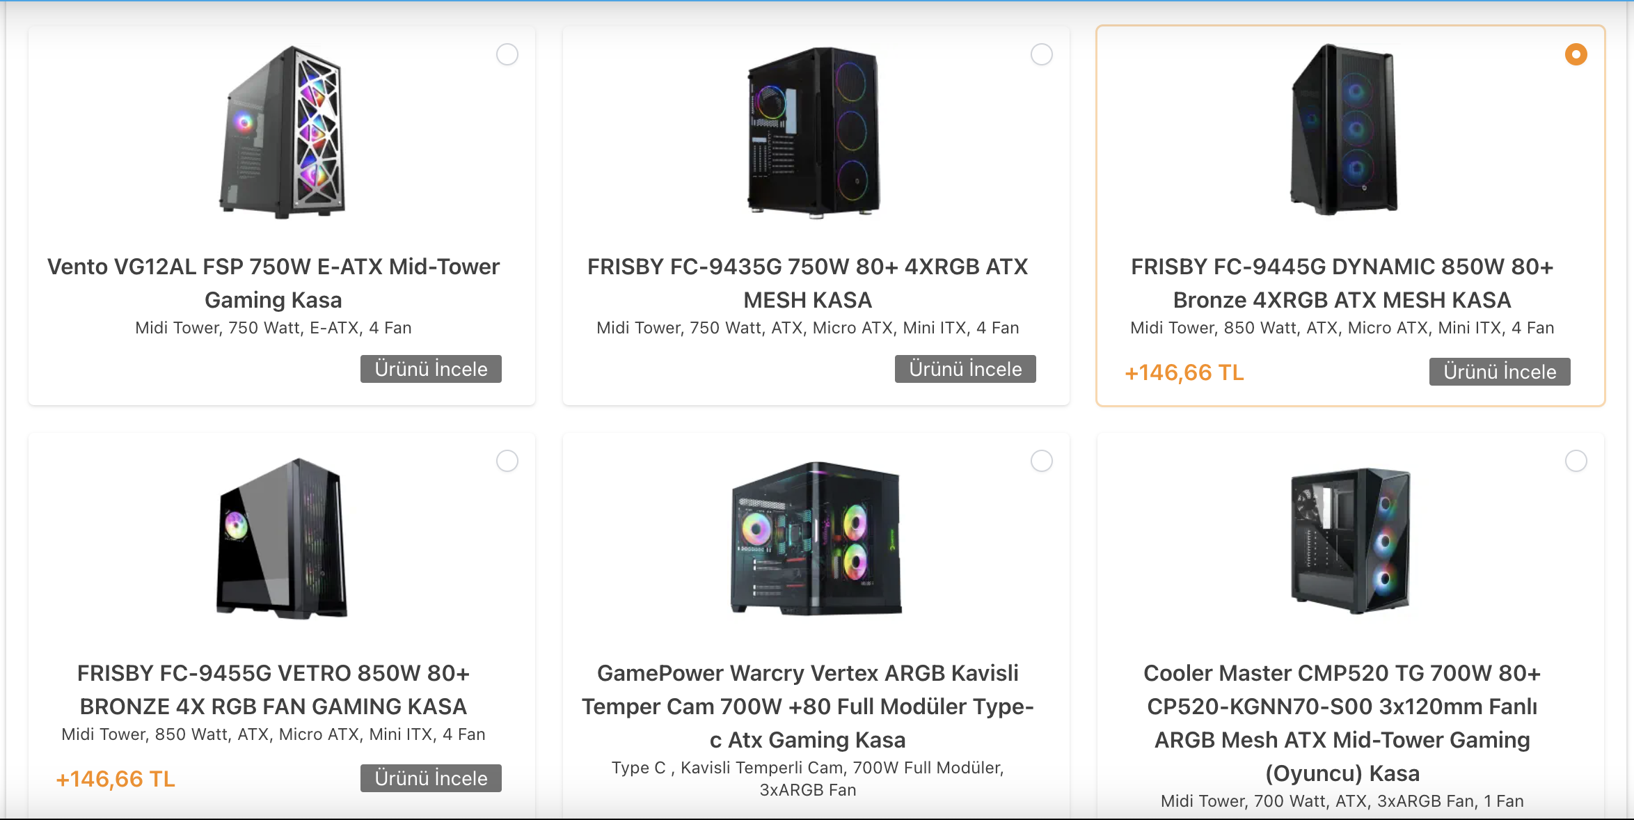
Task: Select the GamePower Warcry Vertex radio button
Action: (1042, 461)
